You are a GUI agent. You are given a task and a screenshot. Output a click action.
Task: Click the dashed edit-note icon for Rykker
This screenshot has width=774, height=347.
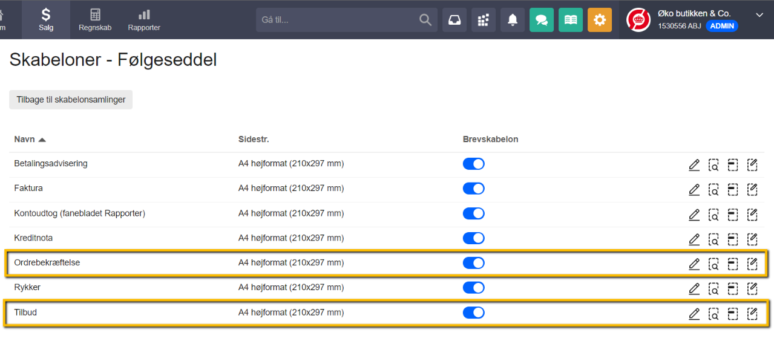(x=752, y=288)
